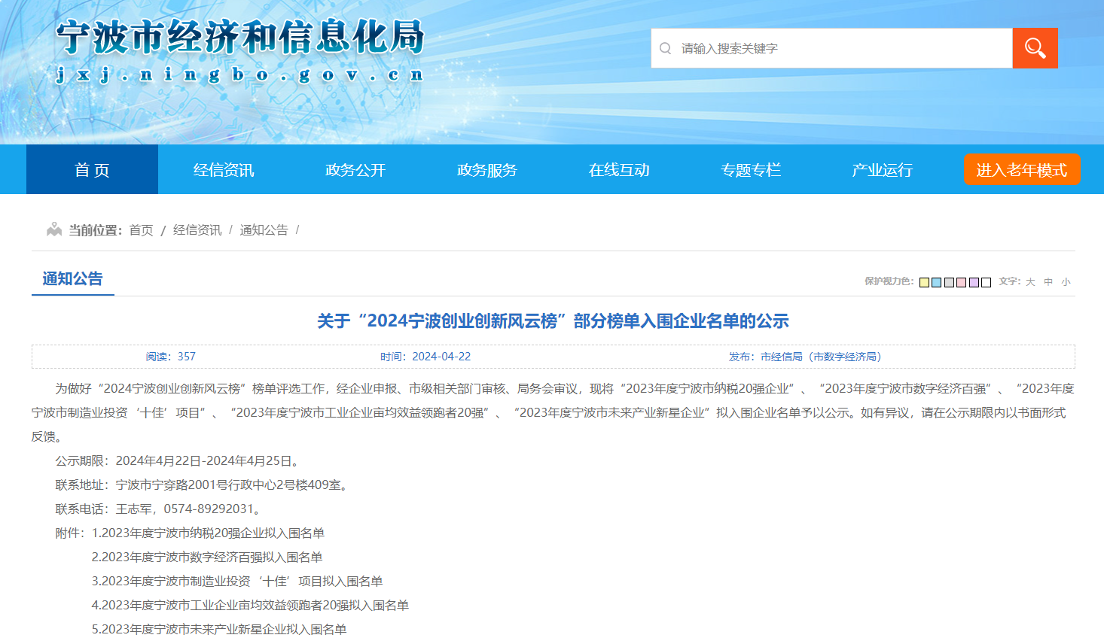The image size is (1104, 644).
Task: Click the 通知公告 breadcrumb link
Action: point(264,230)
